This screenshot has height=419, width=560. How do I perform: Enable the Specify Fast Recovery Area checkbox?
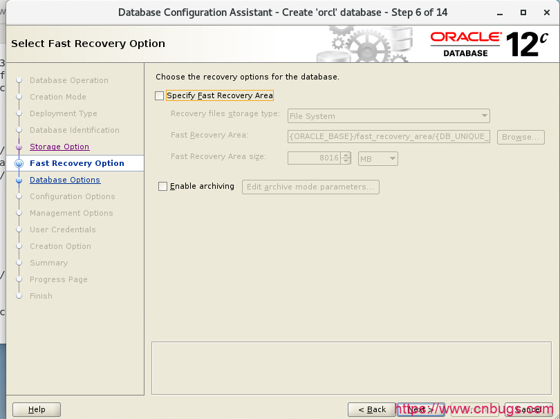pyautogui.click(x=160, y=96)
